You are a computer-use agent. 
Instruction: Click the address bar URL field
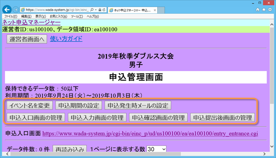click(57, 10)
